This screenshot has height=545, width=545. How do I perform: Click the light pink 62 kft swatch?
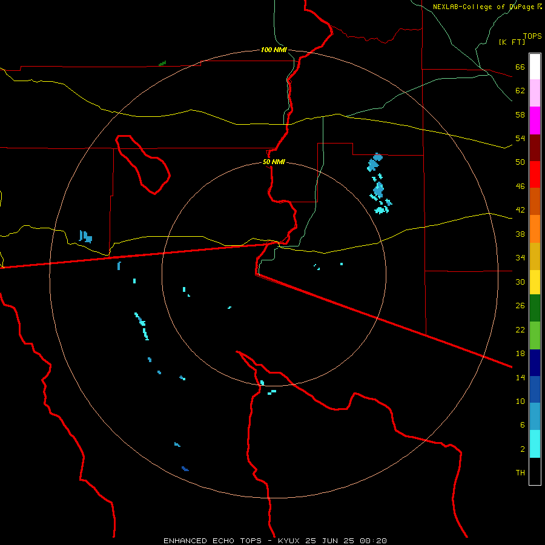click(535, 93)
